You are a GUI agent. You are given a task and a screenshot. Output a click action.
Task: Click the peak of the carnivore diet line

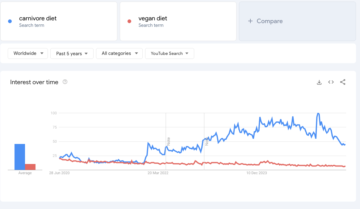pos(318,113)
